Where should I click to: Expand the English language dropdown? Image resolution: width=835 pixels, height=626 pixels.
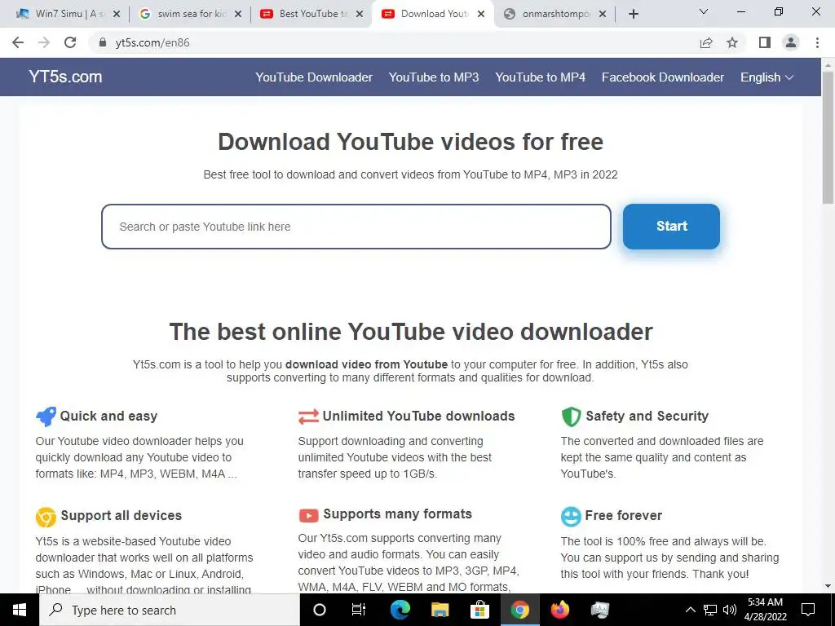point(767,77)
